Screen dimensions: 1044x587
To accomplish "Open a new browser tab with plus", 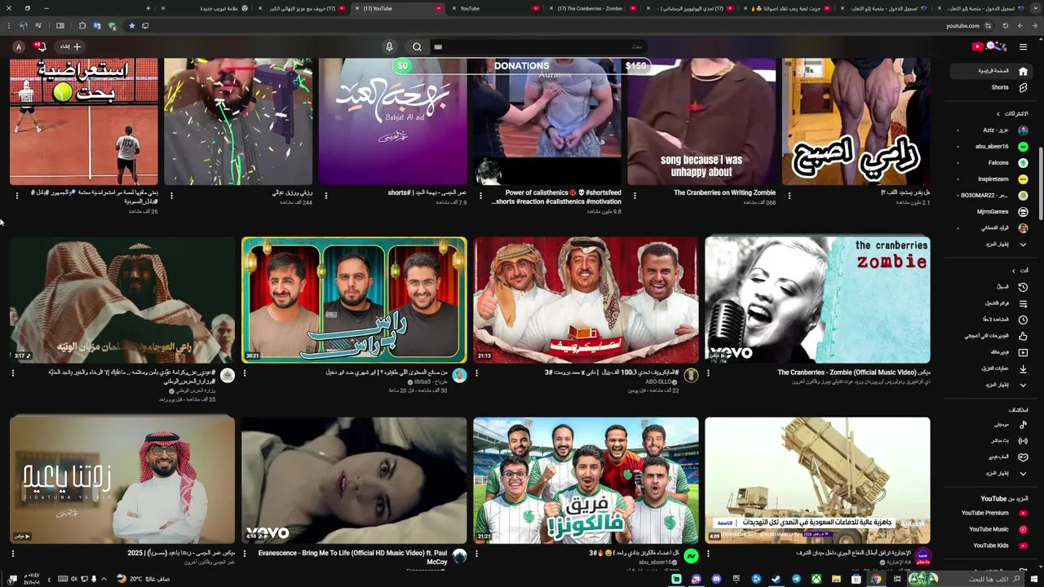I will [148, 8].
